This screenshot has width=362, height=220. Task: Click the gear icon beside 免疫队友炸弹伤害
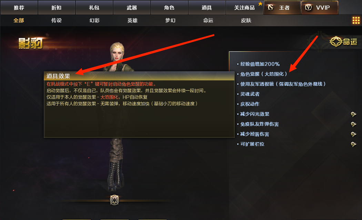(353, 124)
